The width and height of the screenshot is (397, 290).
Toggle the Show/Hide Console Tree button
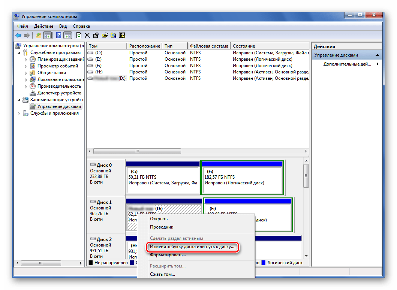[x=47, y=35]
